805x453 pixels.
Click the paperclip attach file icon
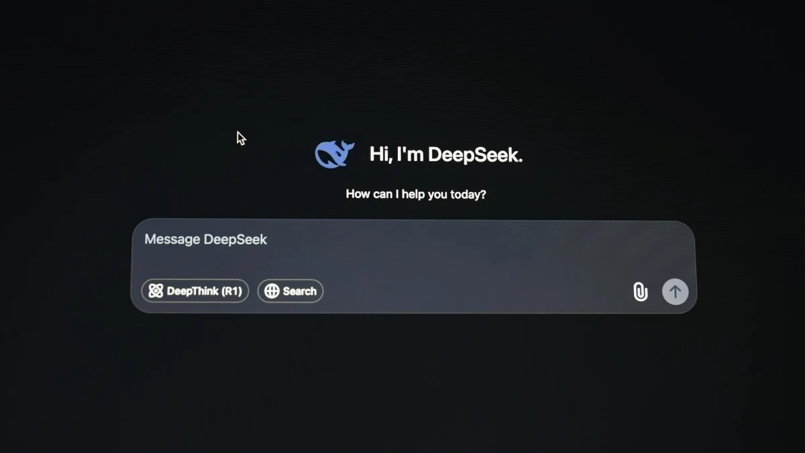pyautogui.click(x=641, y=292)
